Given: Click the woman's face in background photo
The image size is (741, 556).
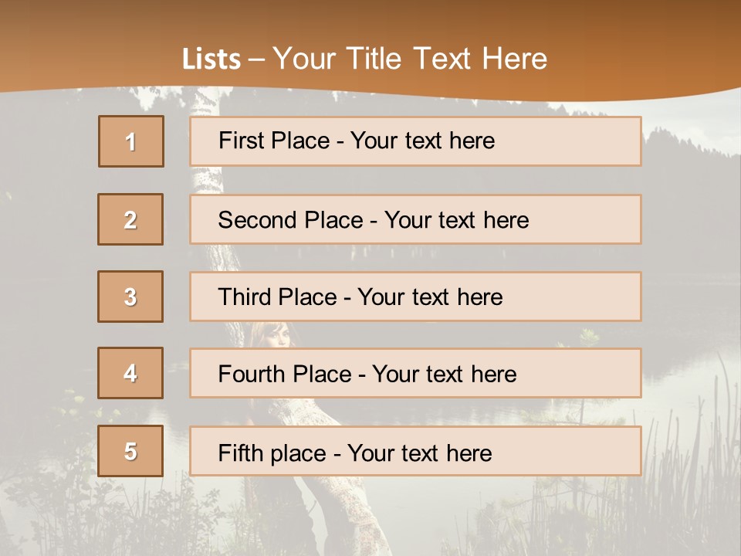Looking at the screenshot, I should click(277, 334).
